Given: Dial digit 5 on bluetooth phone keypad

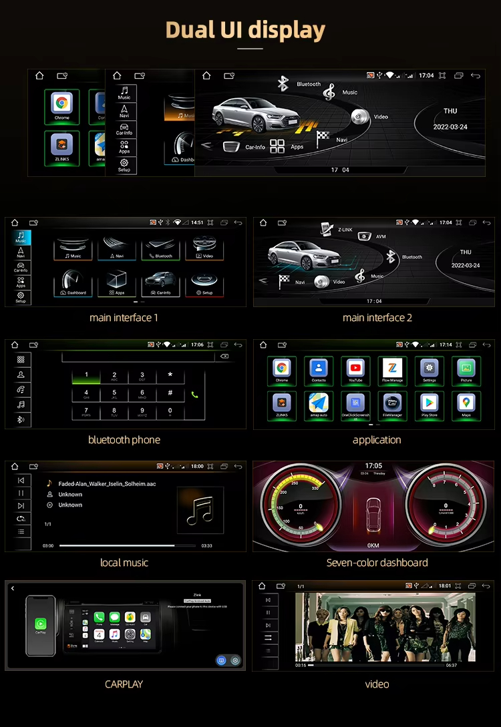Looking at the screenshot, I should click(x=114, y=394).
